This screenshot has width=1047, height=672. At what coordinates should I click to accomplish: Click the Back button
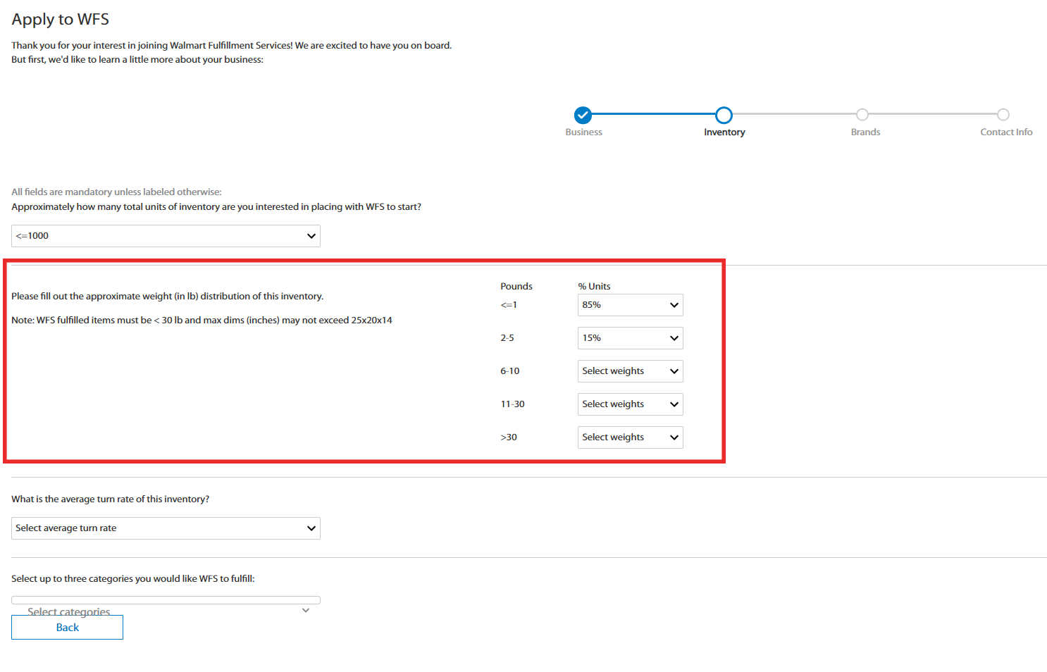[x=67, y=628]
